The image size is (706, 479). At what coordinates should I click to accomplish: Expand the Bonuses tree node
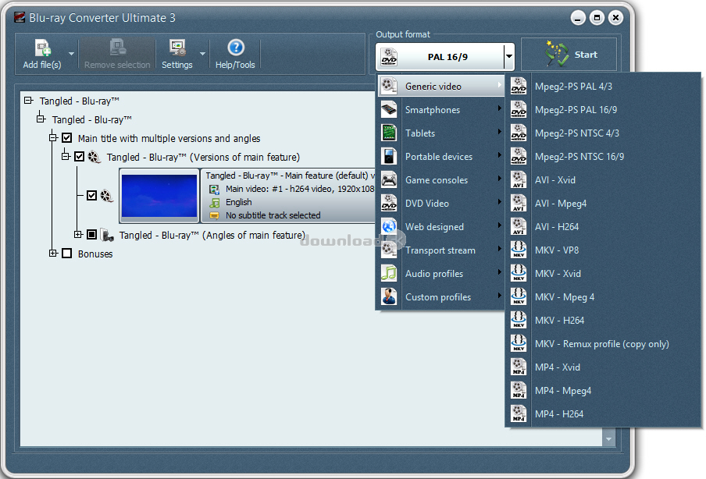pos(54,254)
